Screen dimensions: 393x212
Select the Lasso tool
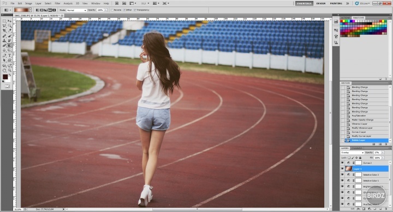4,26
